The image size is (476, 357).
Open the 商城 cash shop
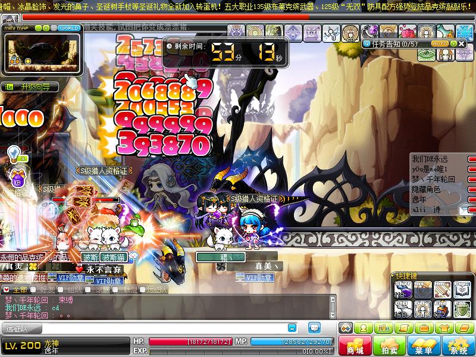click(x=355, y=346)
